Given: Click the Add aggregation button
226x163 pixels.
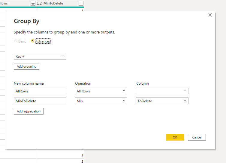Looking at the screenshot, I should pyautogui.click(x=29, y=111).
